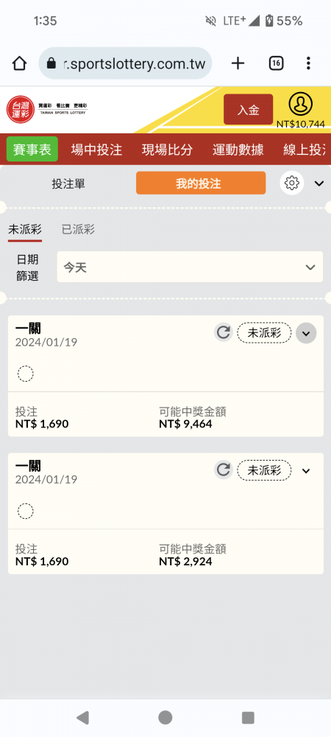The image size is (331, 737).
Task: Select the dashed circle in first bet card
Action: (25, 374)
